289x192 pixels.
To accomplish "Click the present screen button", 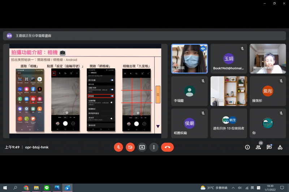I will coord(142,147).
